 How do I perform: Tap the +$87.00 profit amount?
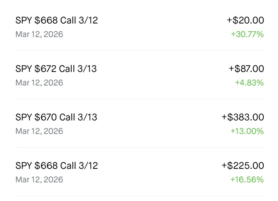pyautogui.click(x=247, y=69)
